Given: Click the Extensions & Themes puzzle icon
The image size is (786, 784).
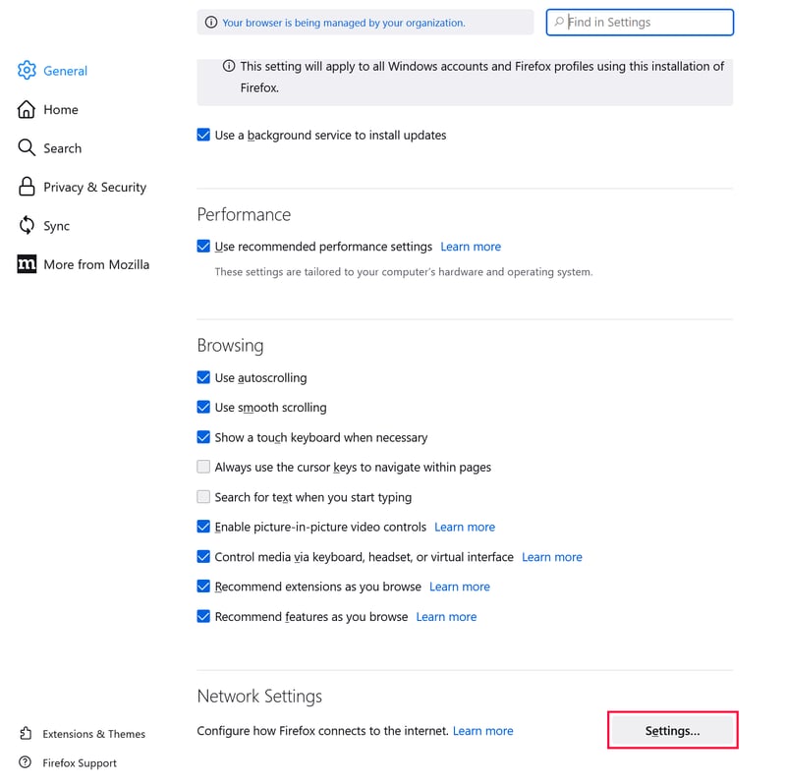Looking at the screenshot, I should pos(26,734).
